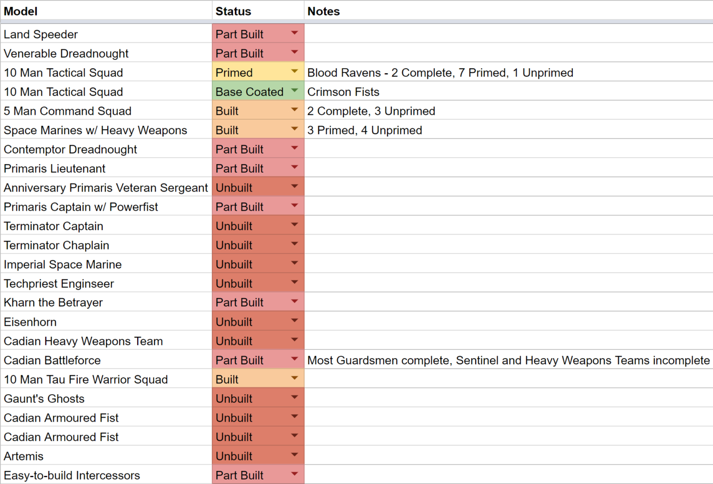Screen dimensions: 713x484
Task: Open the status dropdown for Land Speeder
Action: tap(295, 33)
